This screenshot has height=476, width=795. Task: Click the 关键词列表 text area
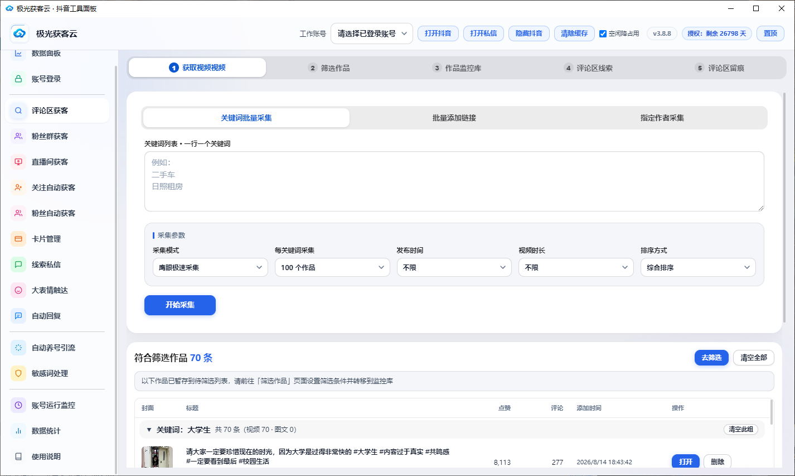coord(454,181)
